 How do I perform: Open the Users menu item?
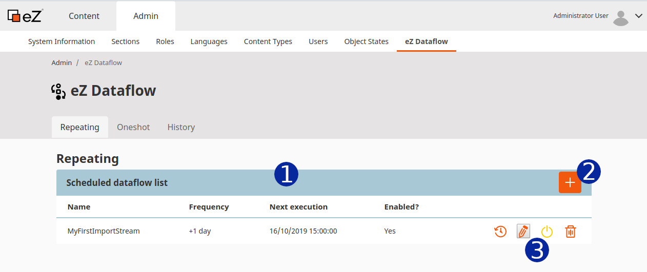(318, 41)
